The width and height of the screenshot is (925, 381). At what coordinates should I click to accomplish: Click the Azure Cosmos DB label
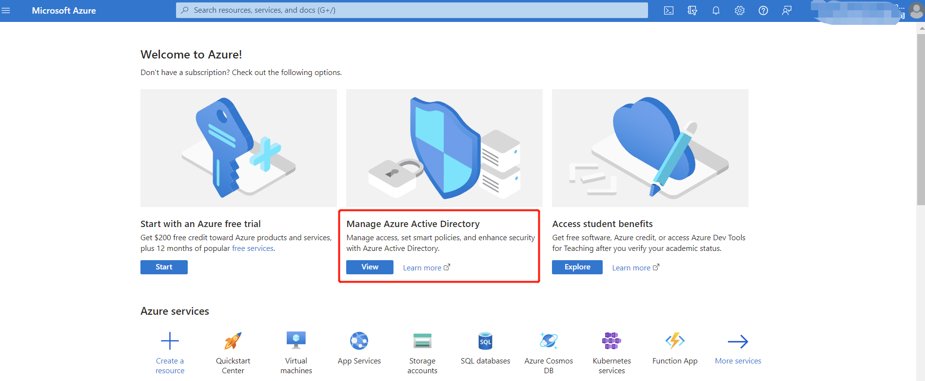point(549,366)
